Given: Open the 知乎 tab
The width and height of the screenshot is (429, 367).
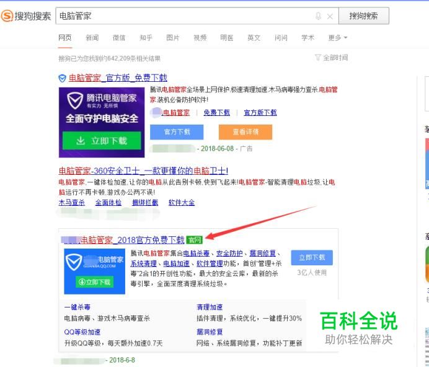Looking at the screenshot, I should [146, 38].
